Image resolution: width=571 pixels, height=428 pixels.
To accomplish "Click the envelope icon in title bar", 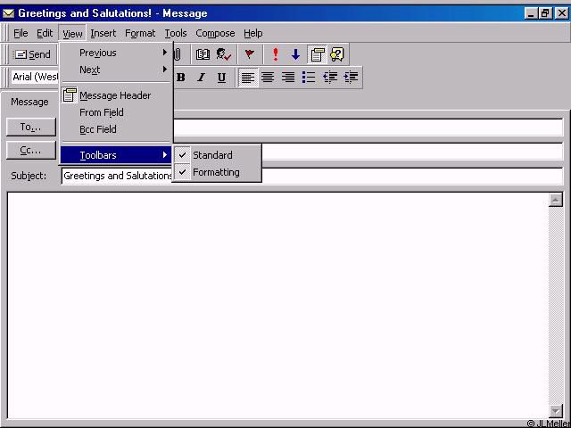I will pyautogui.click(x=8, y=13).
